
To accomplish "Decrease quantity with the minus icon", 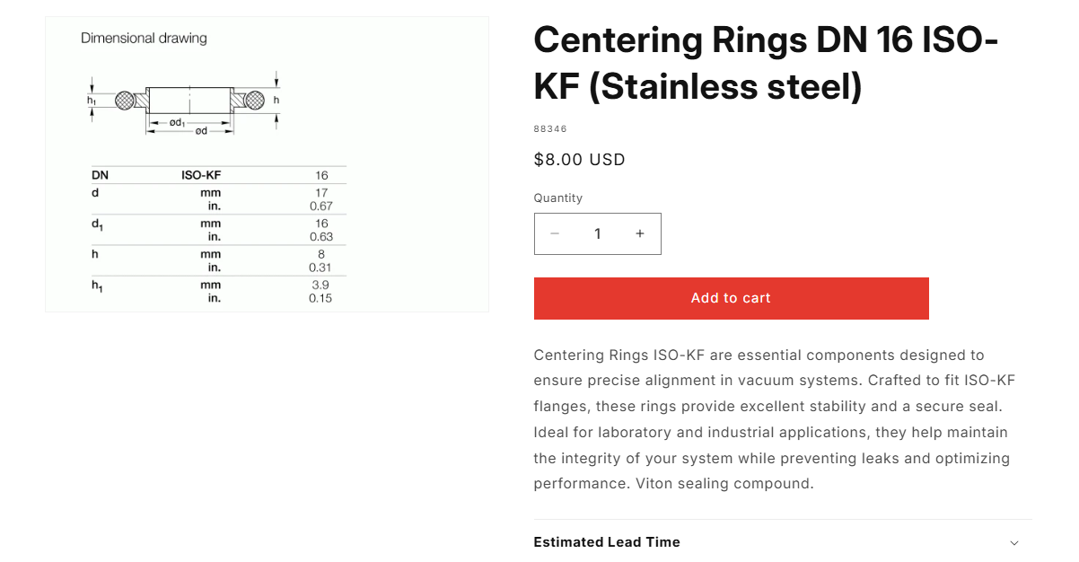I will [x=555, y=233].
